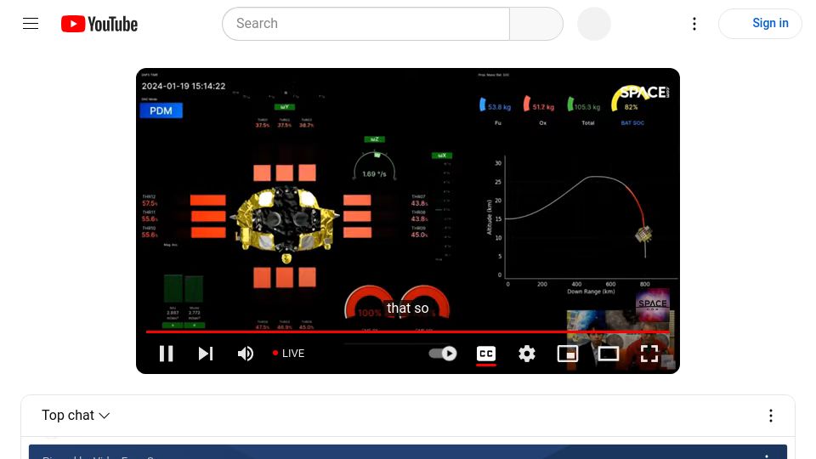Turn off closed captions
Viewport: 816px width, 459px height.
[x=486, y=354]
